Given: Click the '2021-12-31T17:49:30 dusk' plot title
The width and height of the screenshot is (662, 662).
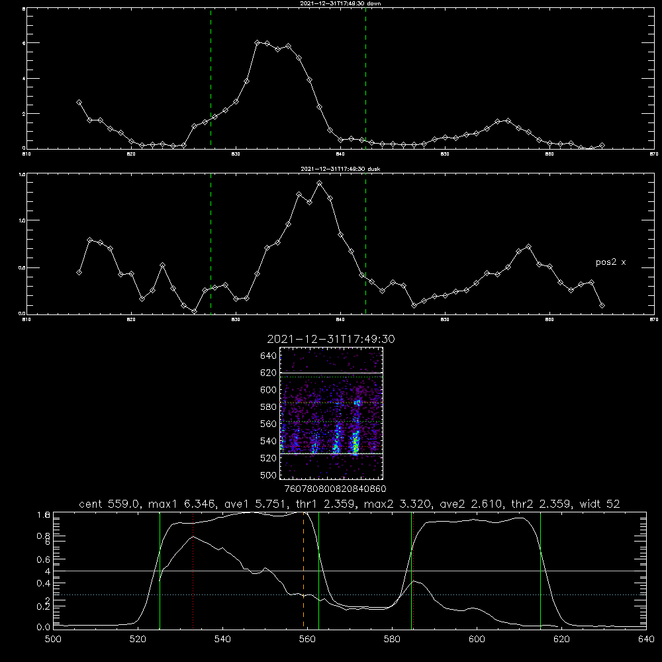Looking at the screenshot, I should [340, 169].
